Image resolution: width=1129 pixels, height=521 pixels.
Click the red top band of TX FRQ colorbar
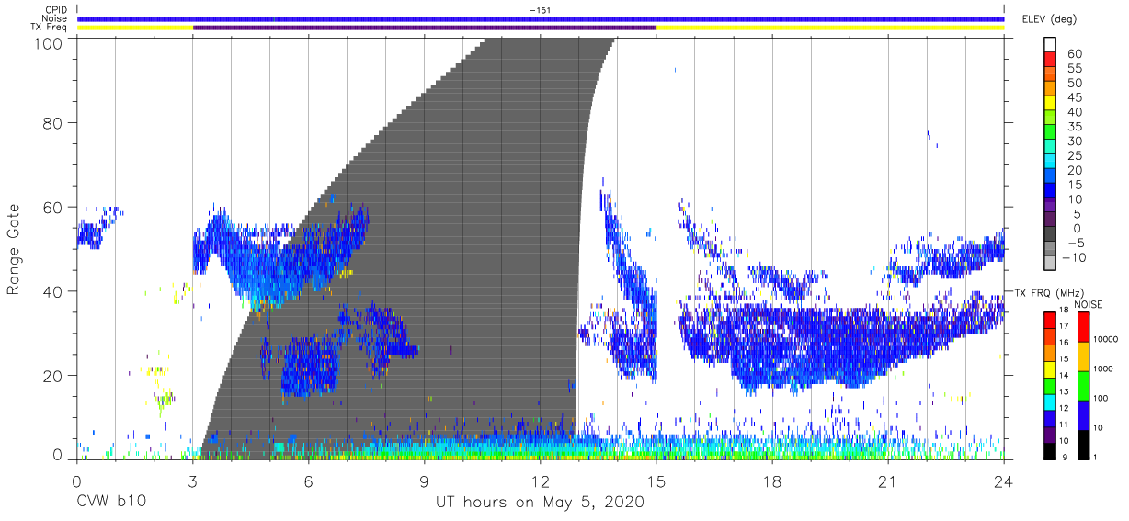pyautogui.click(x=1049, y=319)
